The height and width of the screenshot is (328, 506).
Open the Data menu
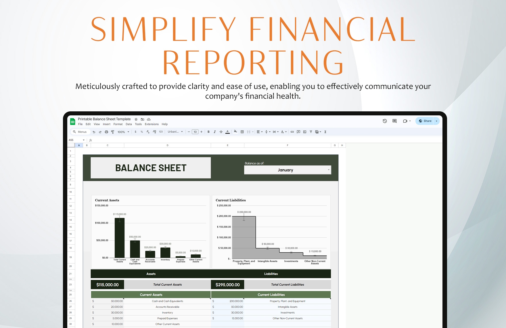click(x=129, y=124)
